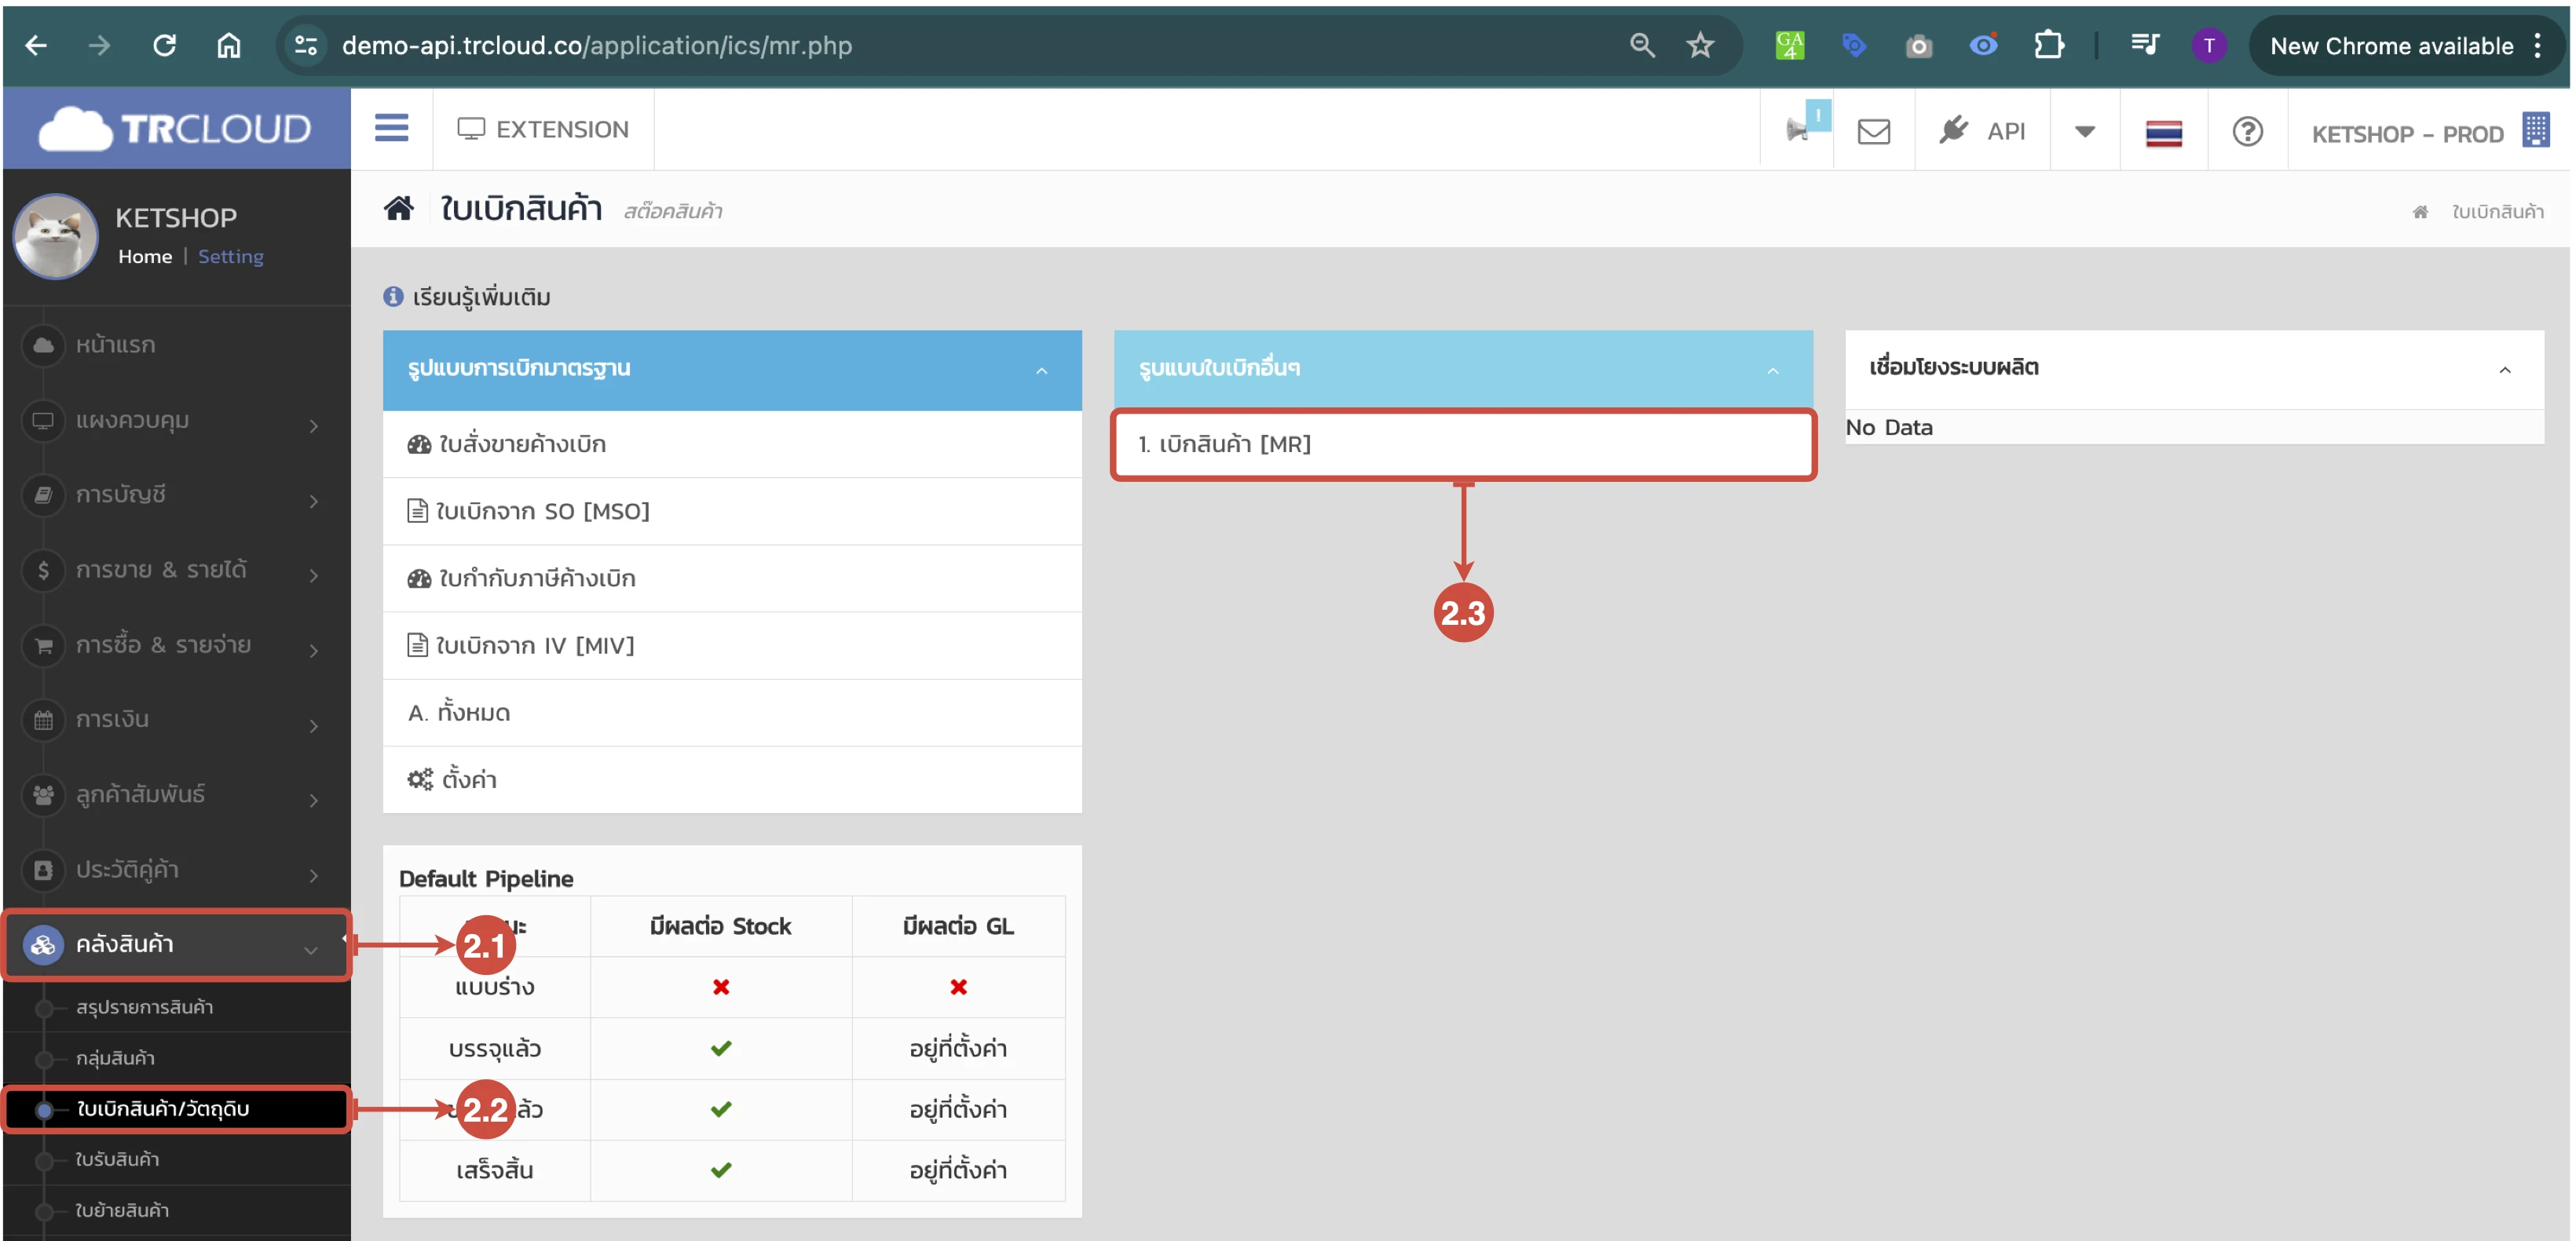
Task: Click the KETSHOP cat profile avatar
Action: coord(55,235)
